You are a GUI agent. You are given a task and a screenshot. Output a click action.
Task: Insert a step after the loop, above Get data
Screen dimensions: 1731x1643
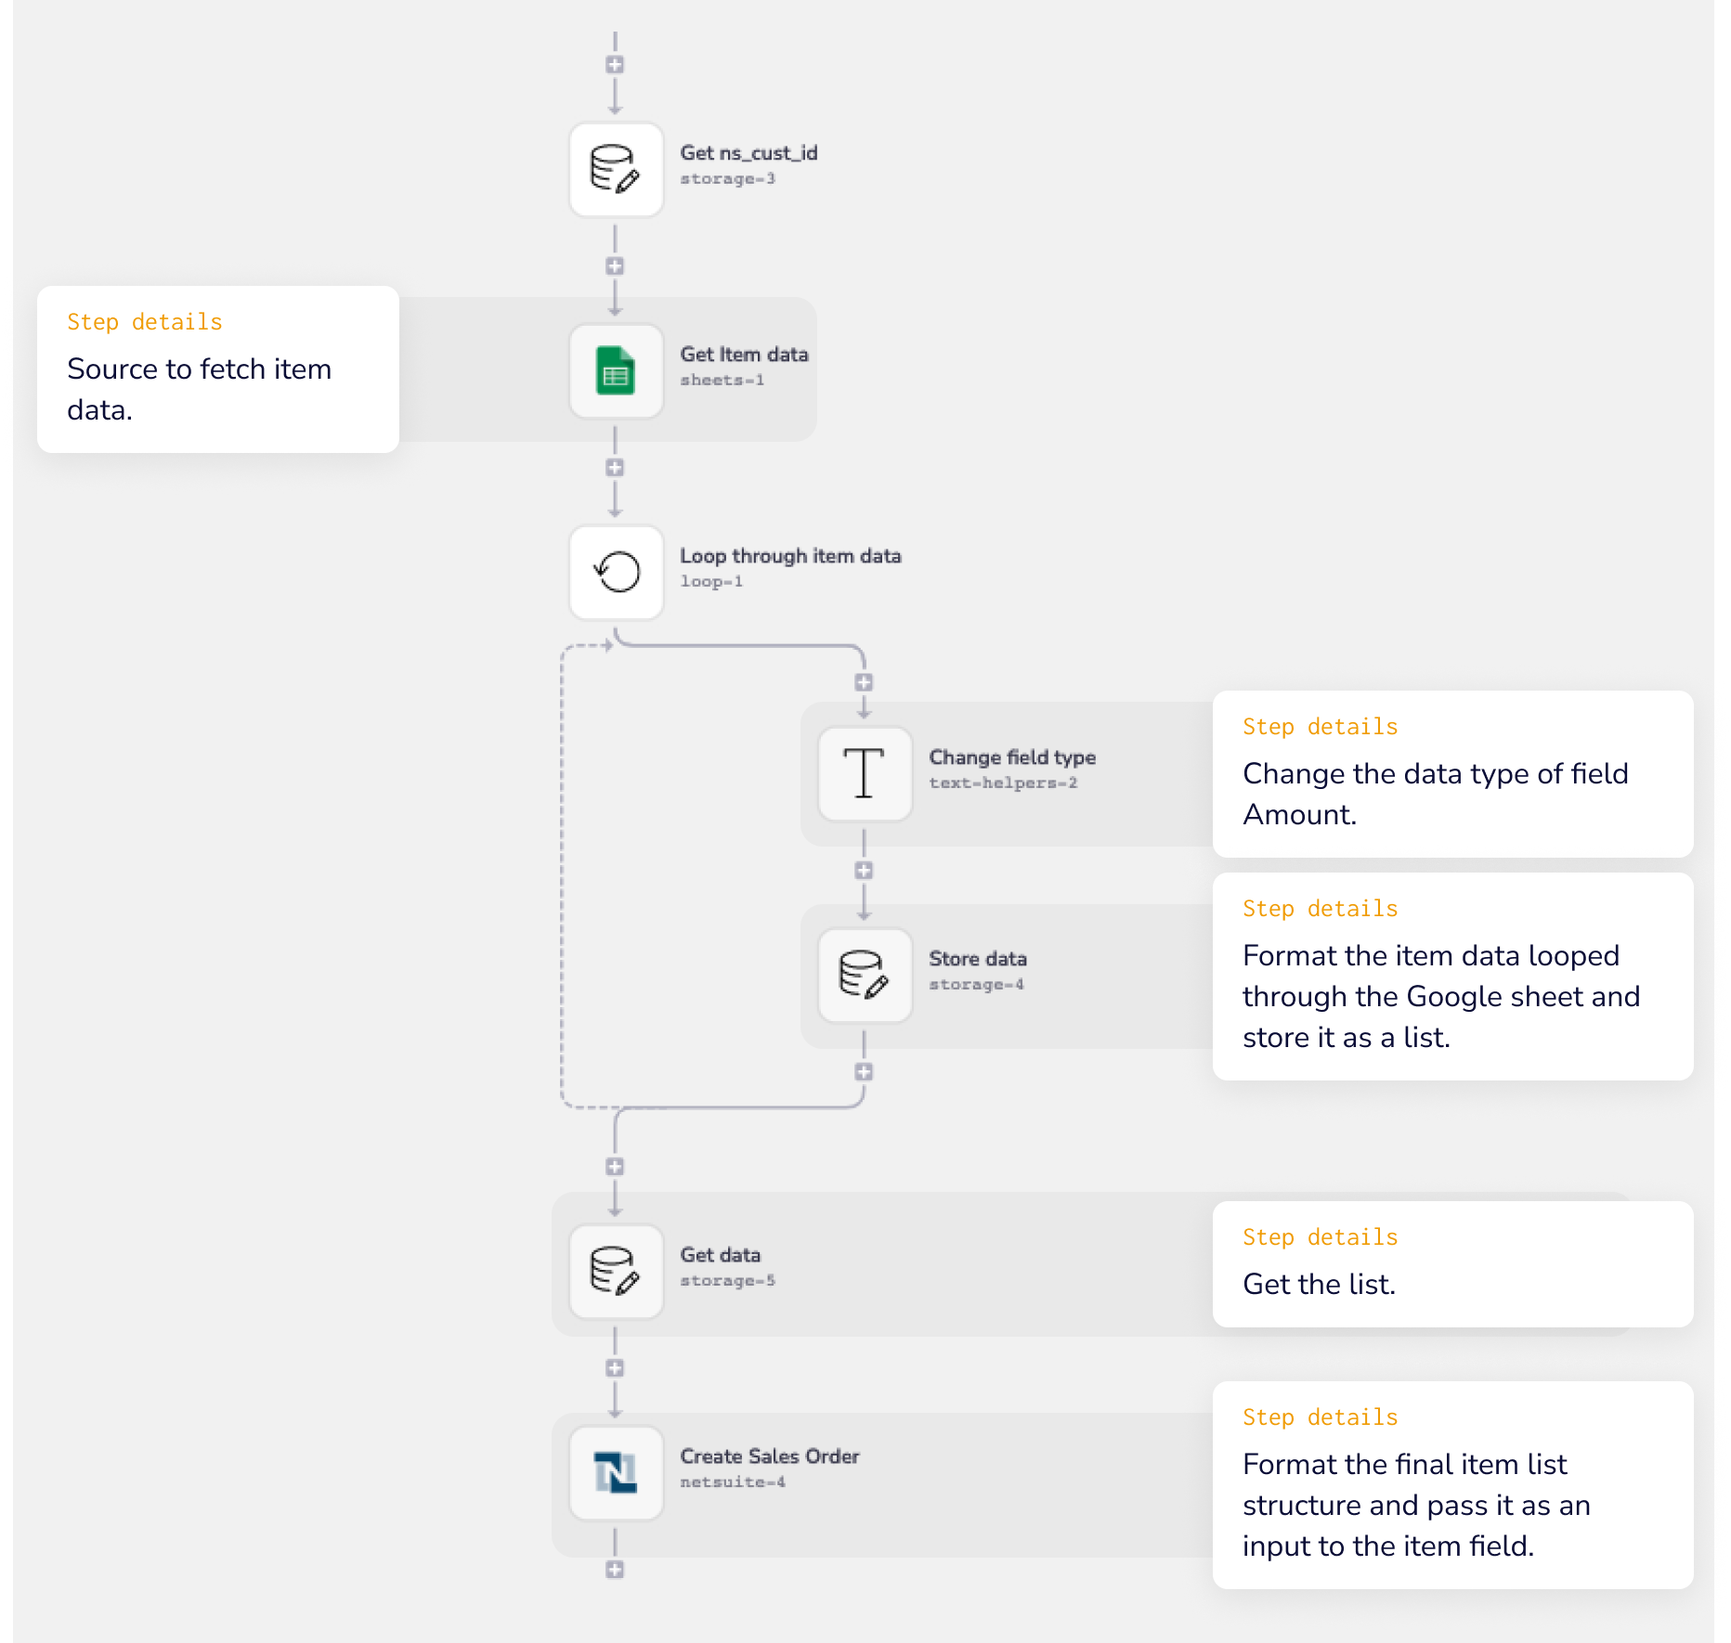pyautogui.click(x=615, y=1167)
